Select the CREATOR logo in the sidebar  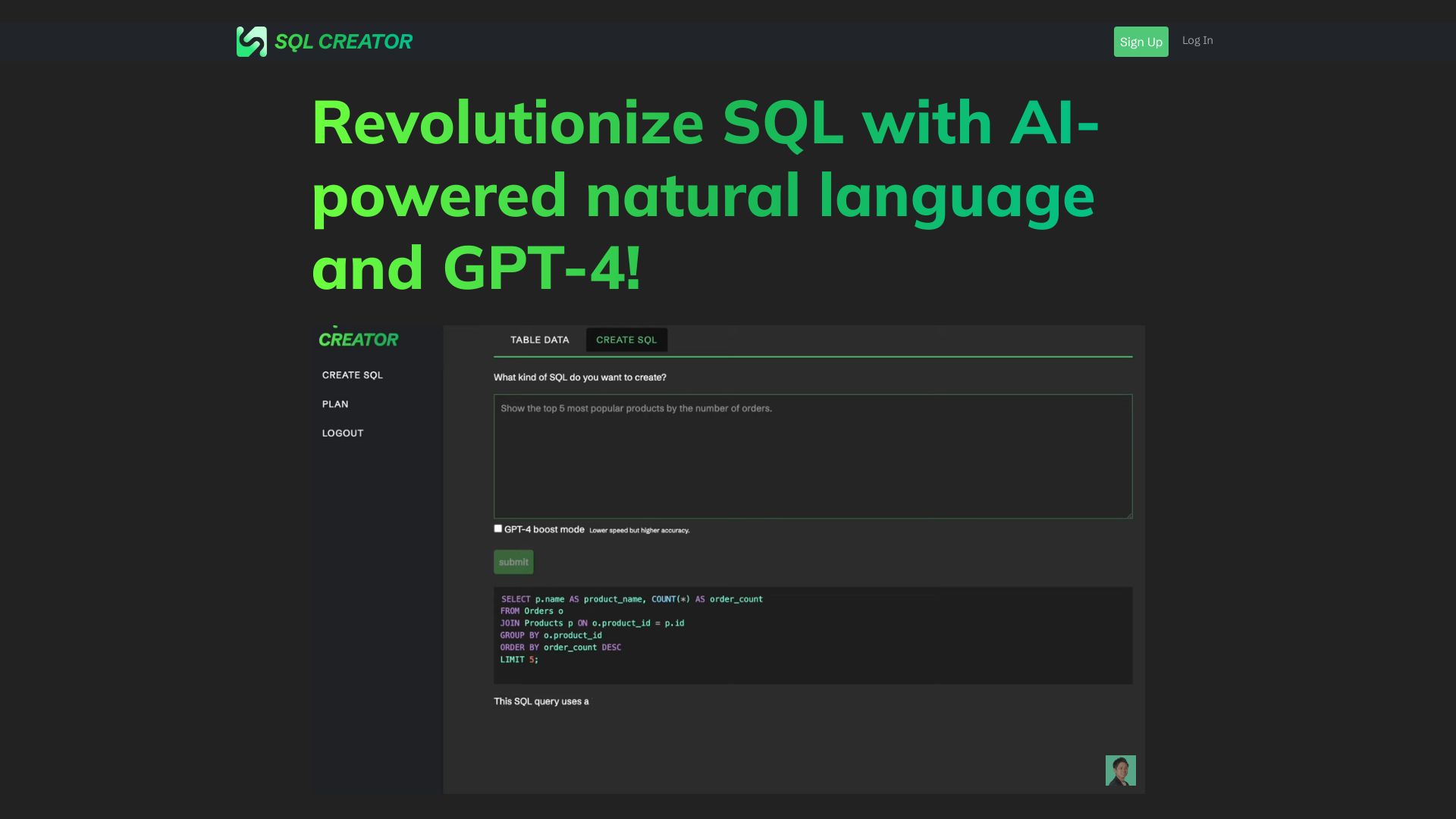tap(358, 339)
